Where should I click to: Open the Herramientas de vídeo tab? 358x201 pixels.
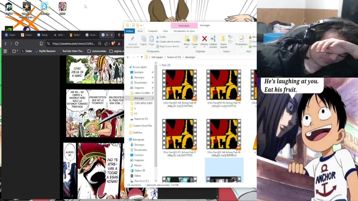pos(184,31)
